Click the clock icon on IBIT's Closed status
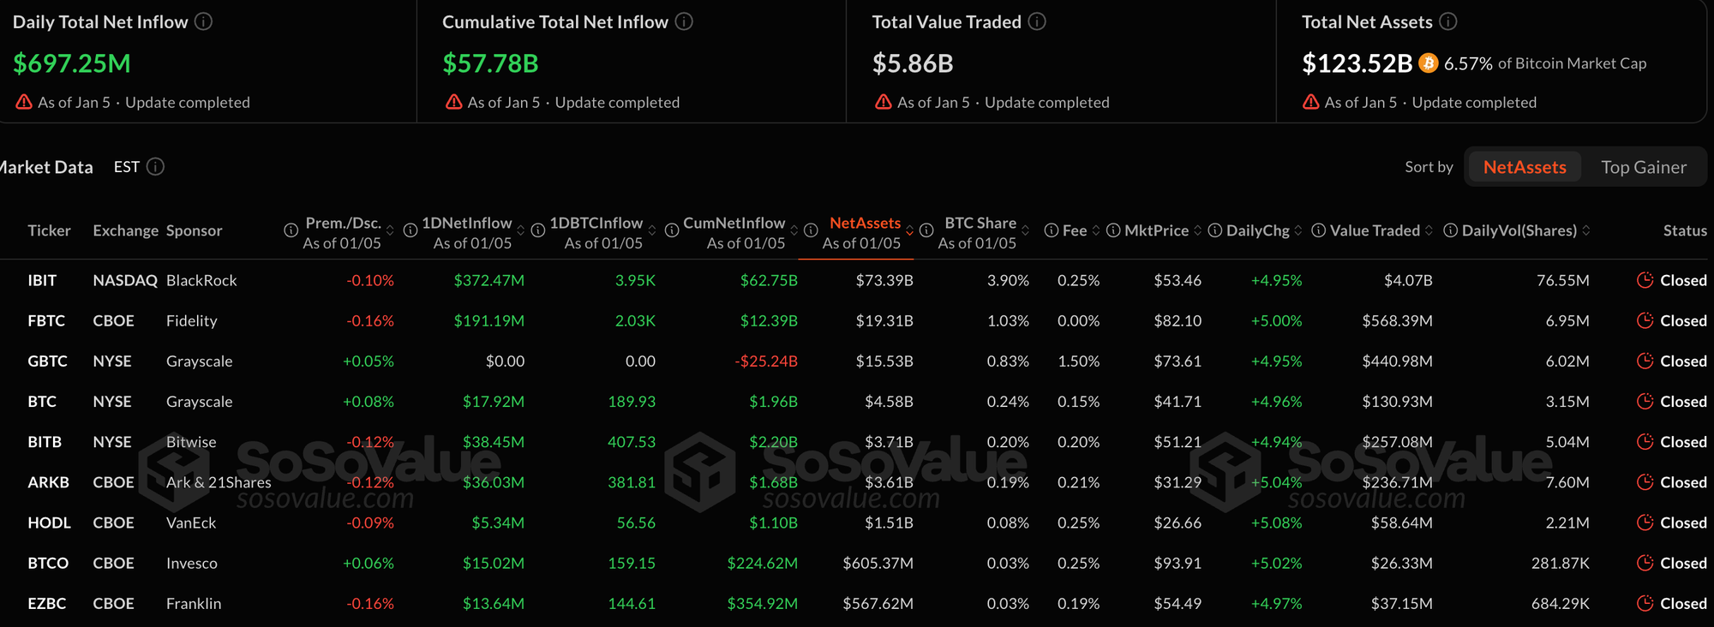 tap(1645, 280)
